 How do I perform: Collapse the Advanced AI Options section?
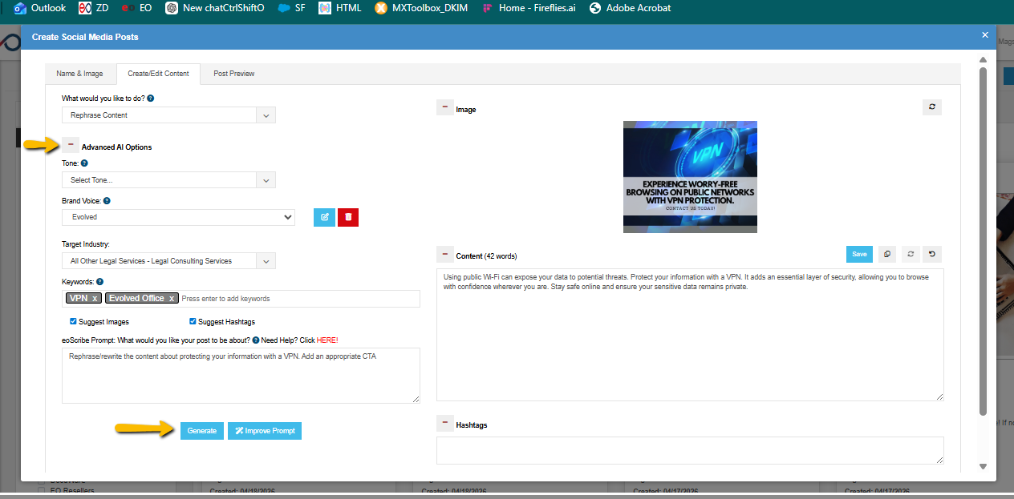71,145
